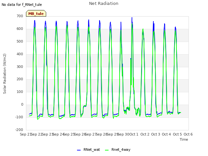Viewport: 208px width, 156px height.
Task: Click the 300 y-axis tick label
Action: (20, 67)
